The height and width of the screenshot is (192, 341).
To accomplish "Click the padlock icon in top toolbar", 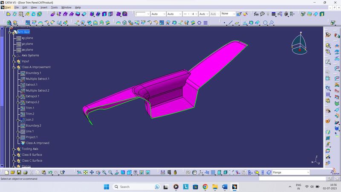I will (286, 14).
